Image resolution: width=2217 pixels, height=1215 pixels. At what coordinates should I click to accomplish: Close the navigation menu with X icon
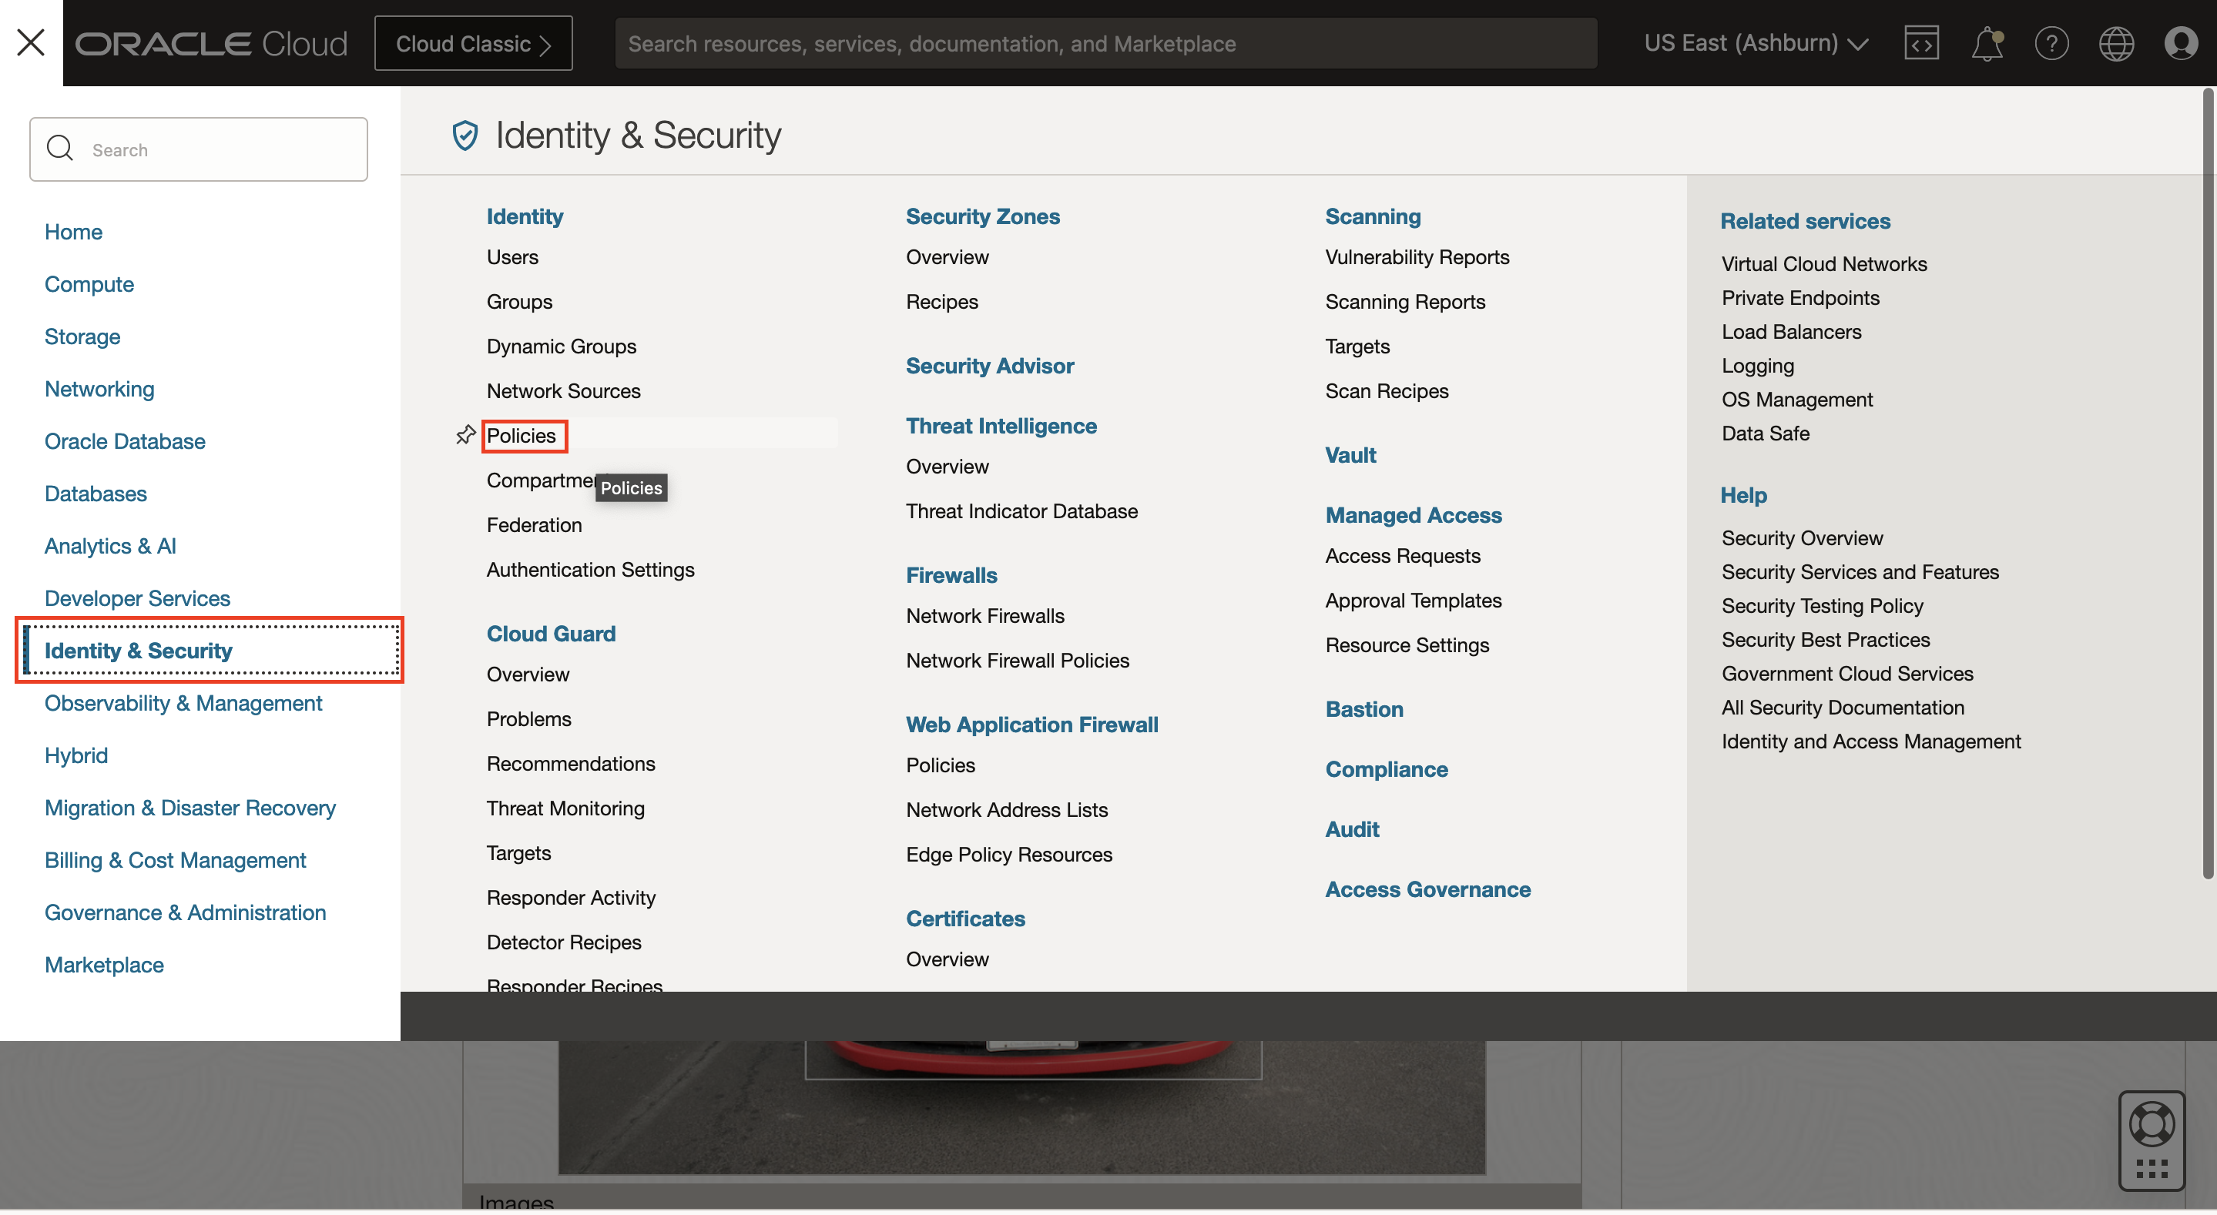pos(31,42)
